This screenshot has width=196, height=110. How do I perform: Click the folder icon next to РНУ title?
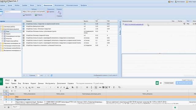click(x=15, y=80)
